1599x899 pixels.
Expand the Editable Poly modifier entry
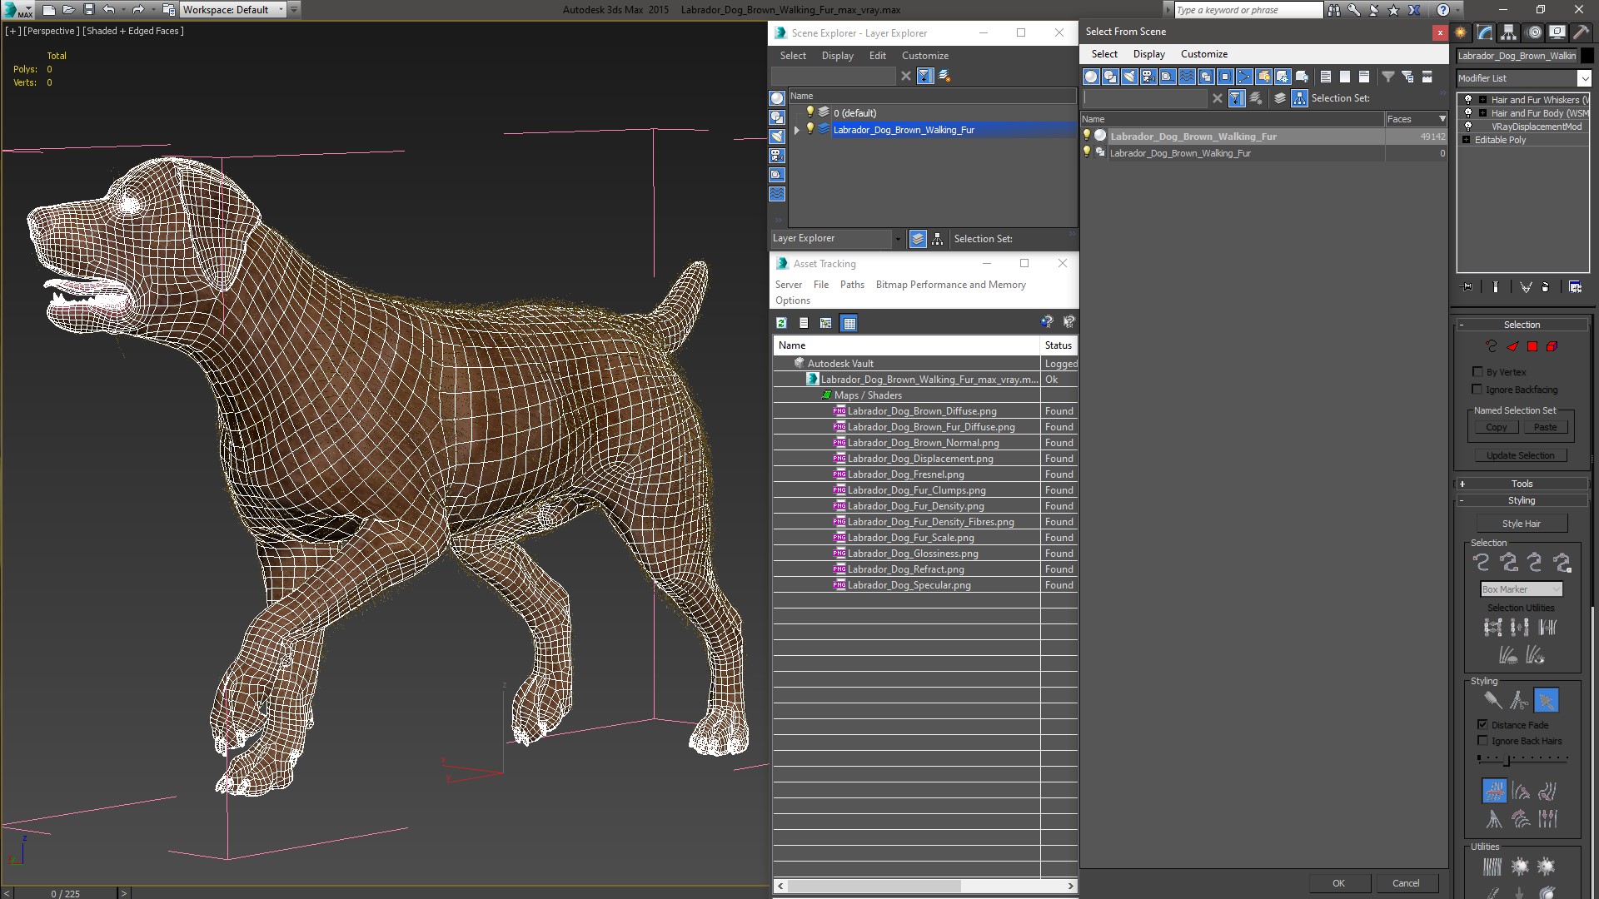[x=1466, y=140]
